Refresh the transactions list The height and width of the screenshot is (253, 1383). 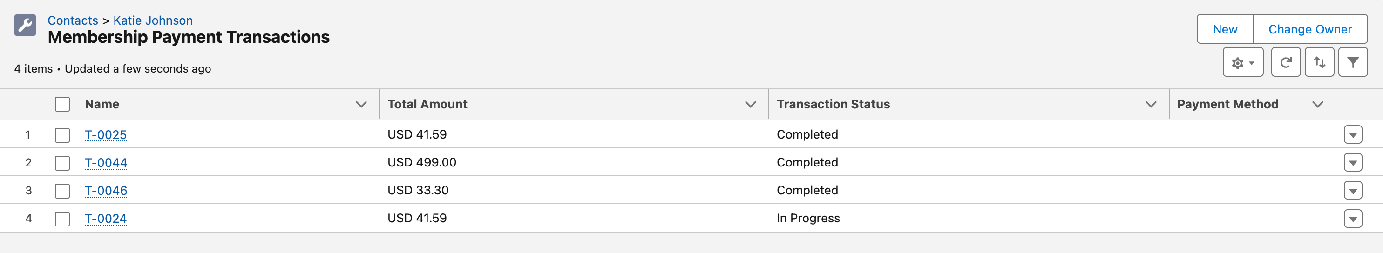point(1285,62)
